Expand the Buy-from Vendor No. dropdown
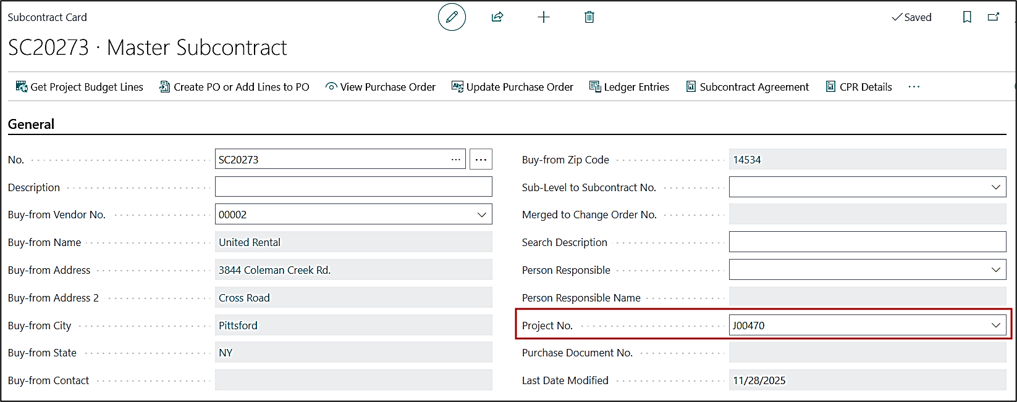This screenshot has width=1017, height=402. [x=481, y=215]
